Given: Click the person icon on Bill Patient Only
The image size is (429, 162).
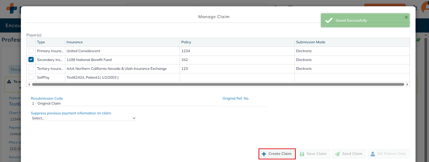Looking at the screenshot, I should click(373, 154).
